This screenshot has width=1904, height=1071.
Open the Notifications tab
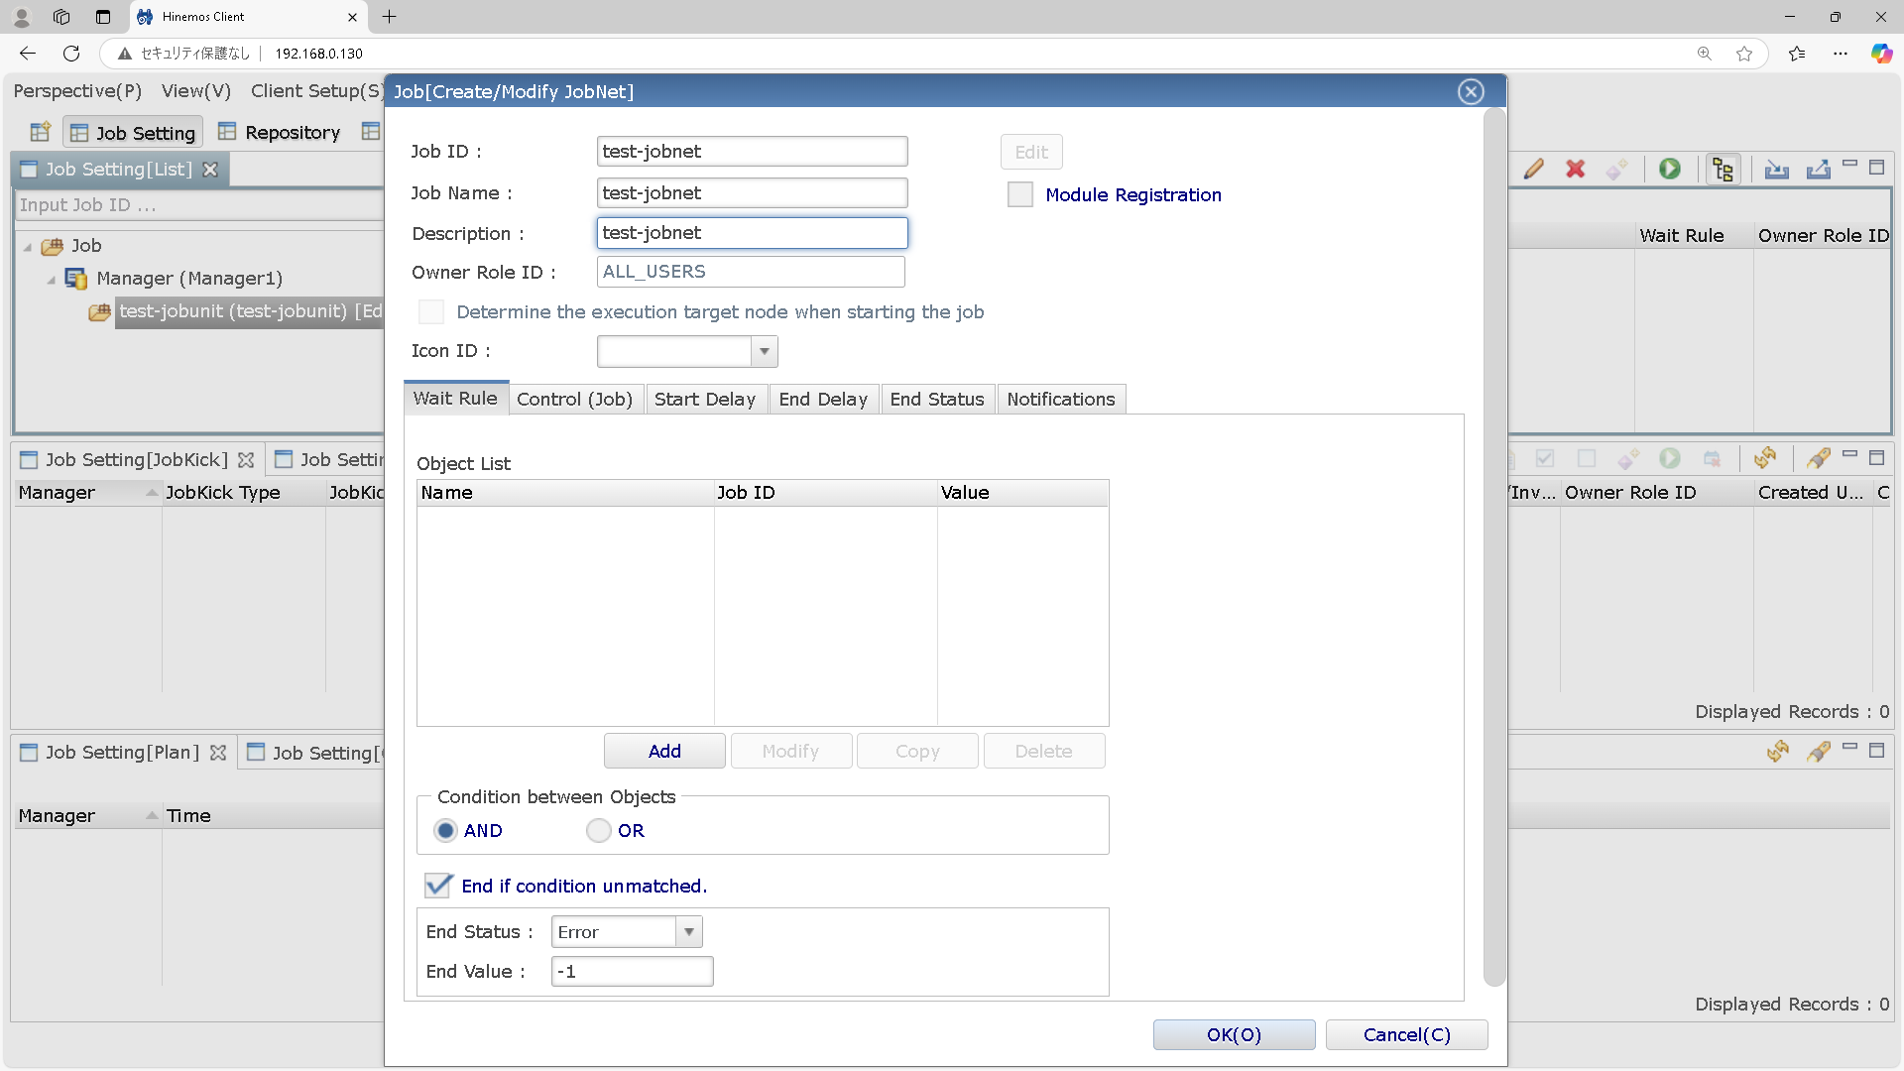click(x=1060, y=399)
